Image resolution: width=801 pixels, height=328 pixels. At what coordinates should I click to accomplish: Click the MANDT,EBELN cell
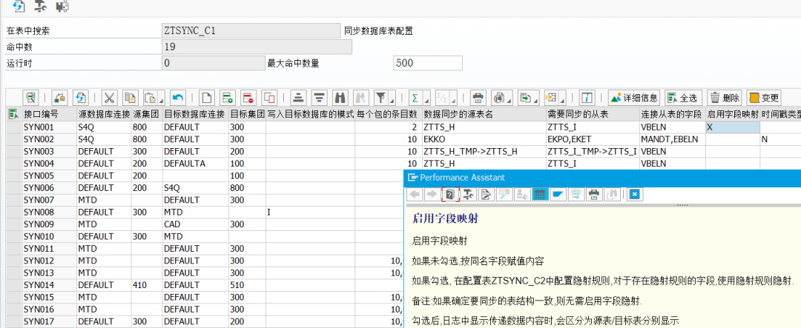tap(672, 139)
